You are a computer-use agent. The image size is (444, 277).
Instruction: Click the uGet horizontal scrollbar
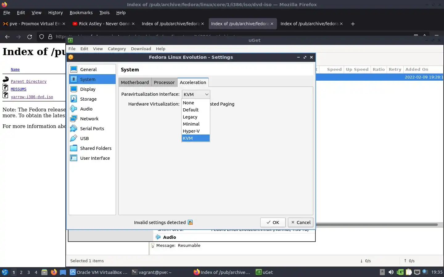[376, 224]
